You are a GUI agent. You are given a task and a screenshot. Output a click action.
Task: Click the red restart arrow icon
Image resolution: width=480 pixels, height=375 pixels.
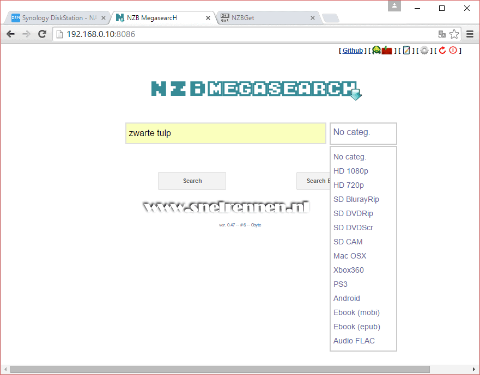(442, 50)
